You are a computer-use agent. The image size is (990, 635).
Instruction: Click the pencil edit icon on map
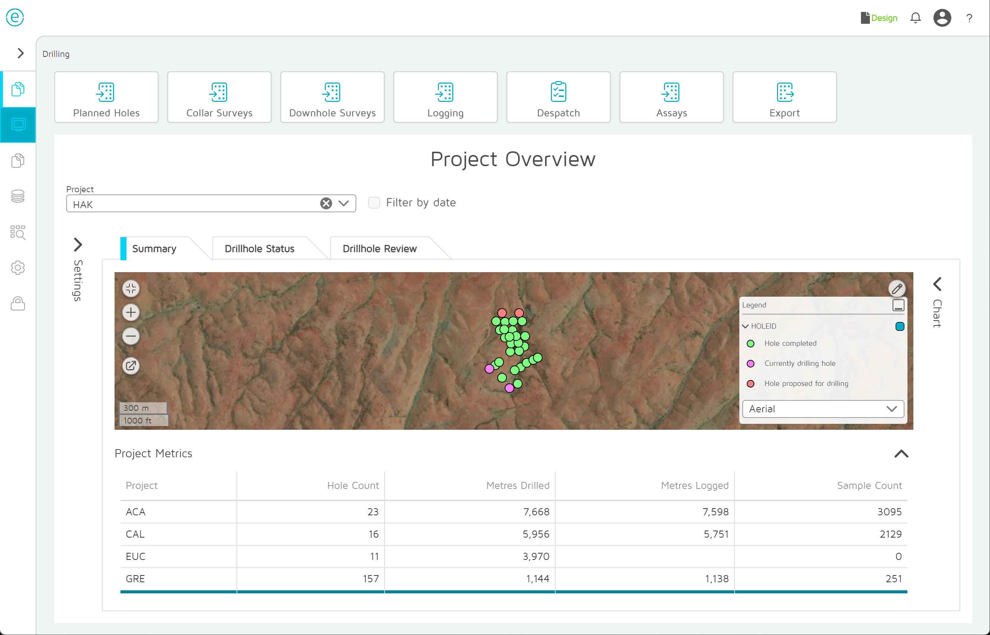click(x=896, y=289)
